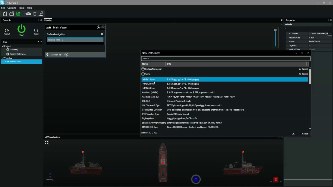
Task: Collapse the Project tree node
Action: coord(3,46)
